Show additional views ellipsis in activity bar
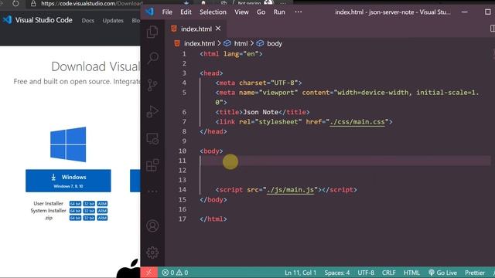Image resolution: width=495 pixels, height=278 pixels. coord(152,191)
